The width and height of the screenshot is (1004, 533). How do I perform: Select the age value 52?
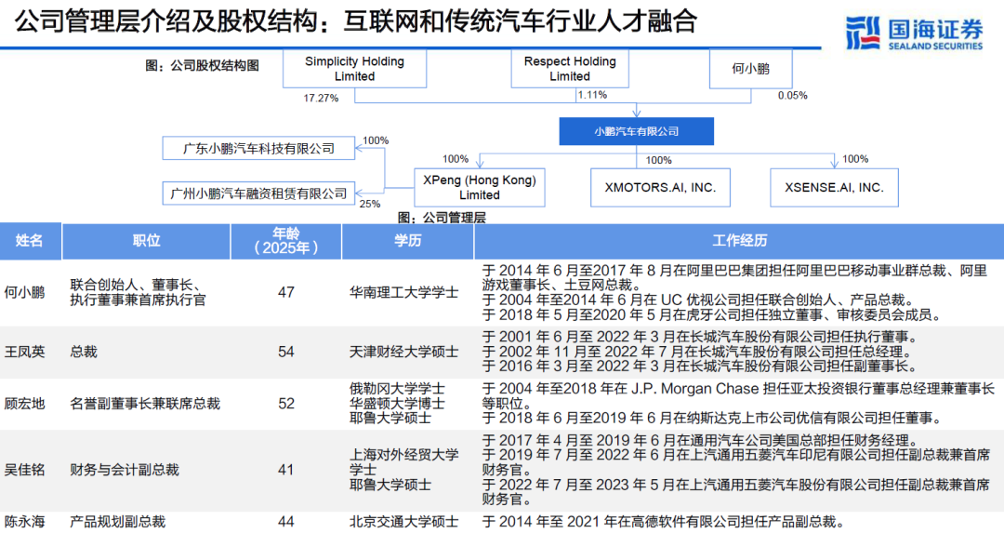click(x=286, y=404)
